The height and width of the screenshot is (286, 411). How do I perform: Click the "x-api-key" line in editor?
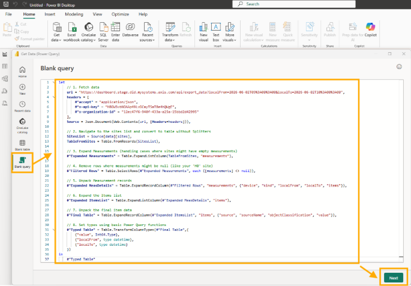coord(124,107)
